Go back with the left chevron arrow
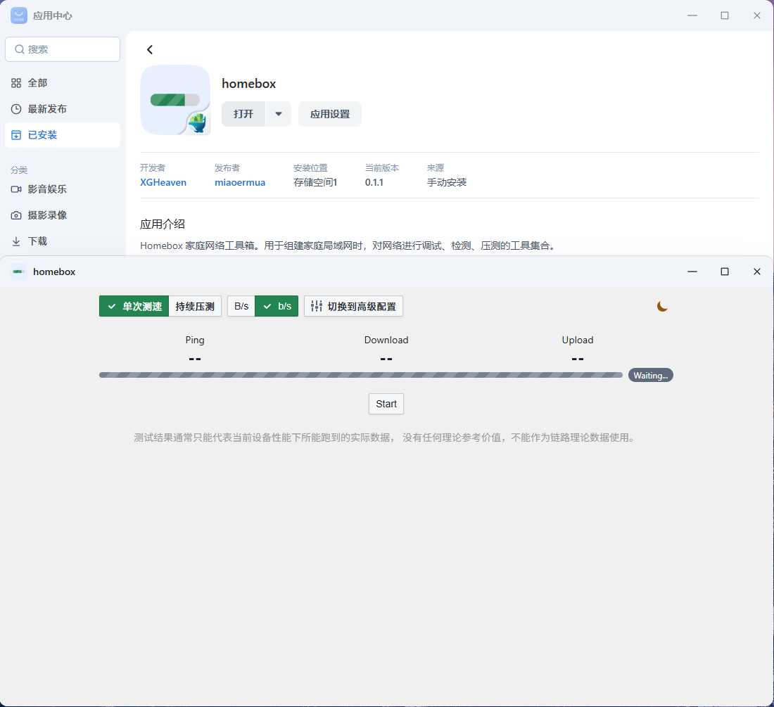Screen dimensions: 774x707 [x=150, y=49]
